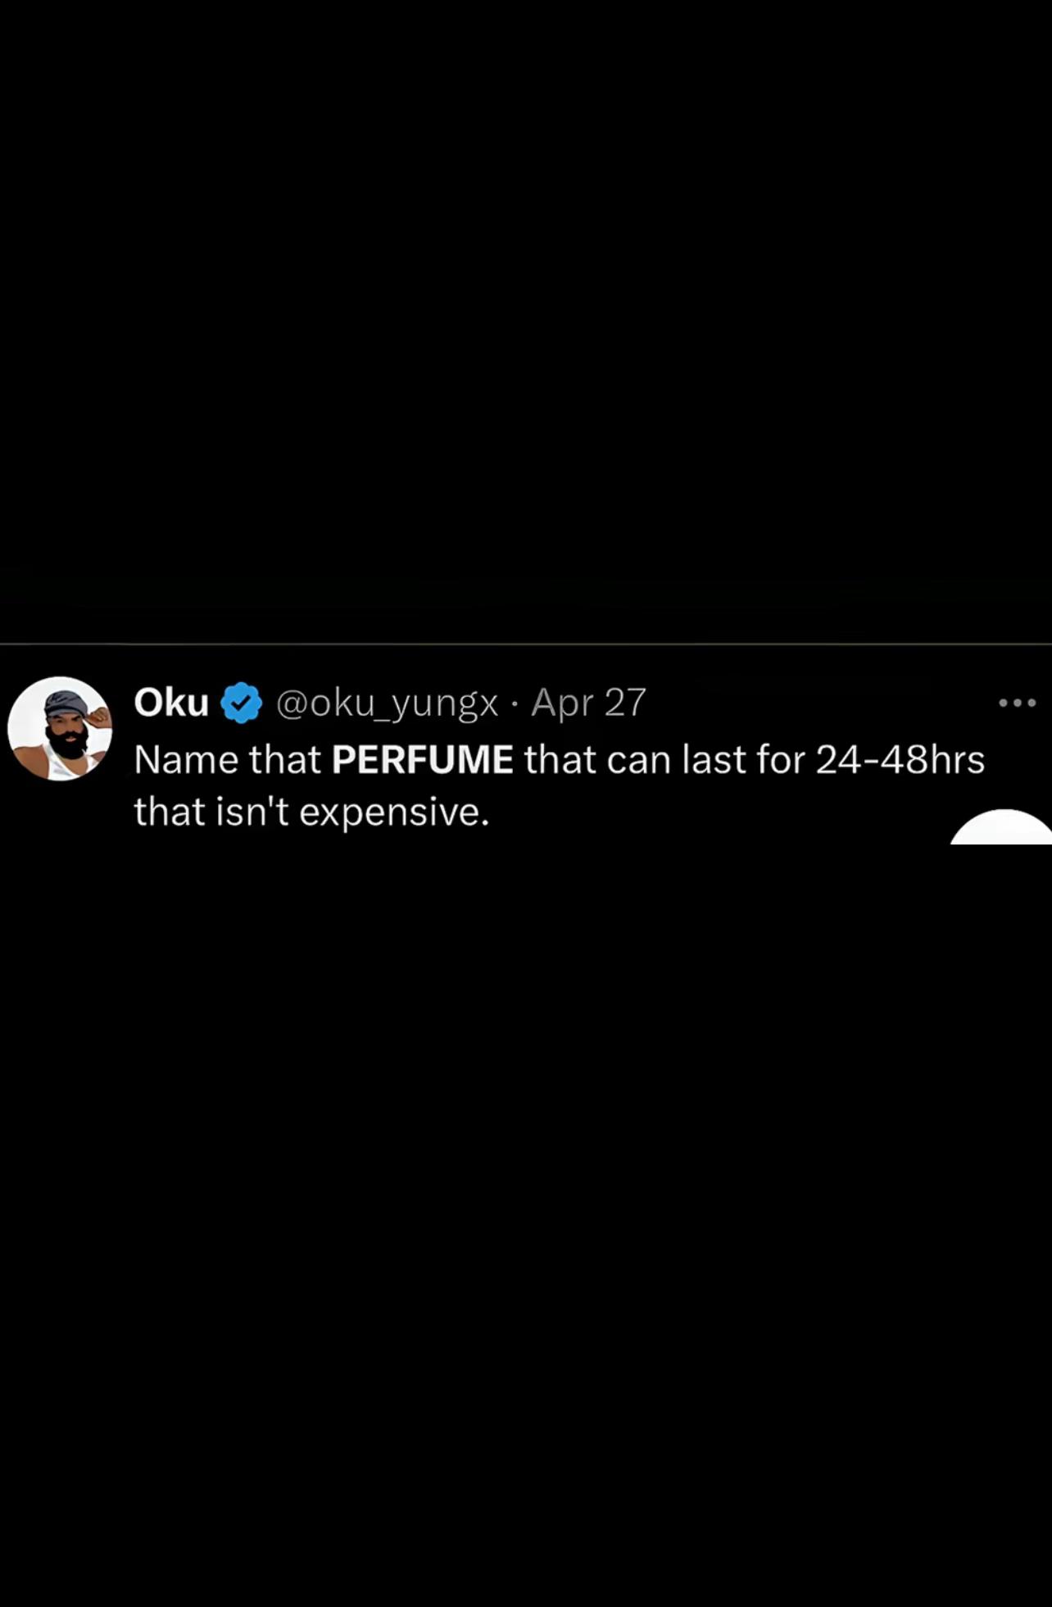Open Oku's profile picture
This screenshot has height=1607, width=1052.
coord(60,728)
